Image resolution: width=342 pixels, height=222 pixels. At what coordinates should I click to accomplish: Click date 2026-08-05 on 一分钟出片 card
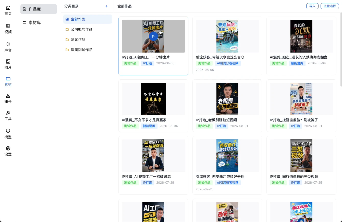click(x=165, y=63)
